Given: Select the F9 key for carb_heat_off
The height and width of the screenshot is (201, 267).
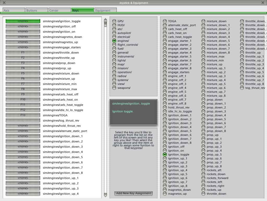Looking at the screenshot, I should coord(23,94).
